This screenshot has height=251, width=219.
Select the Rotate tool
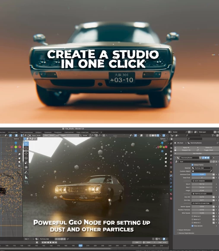26,158
